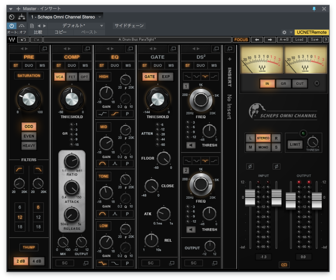Open the plugin settings gear icon

284,32
